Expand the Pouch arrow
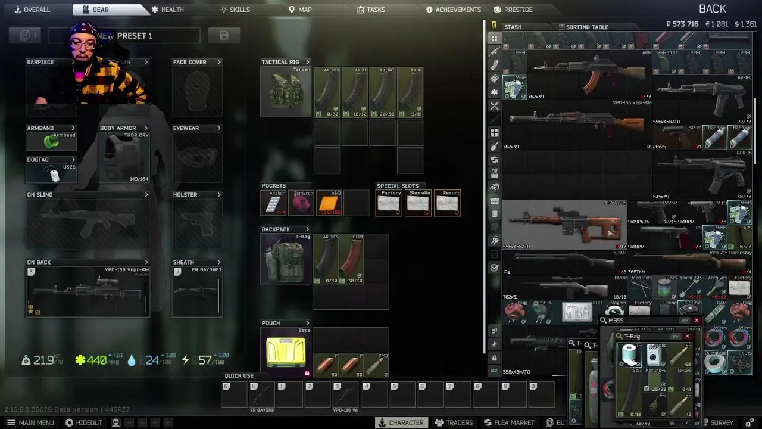 pos(308,323)
